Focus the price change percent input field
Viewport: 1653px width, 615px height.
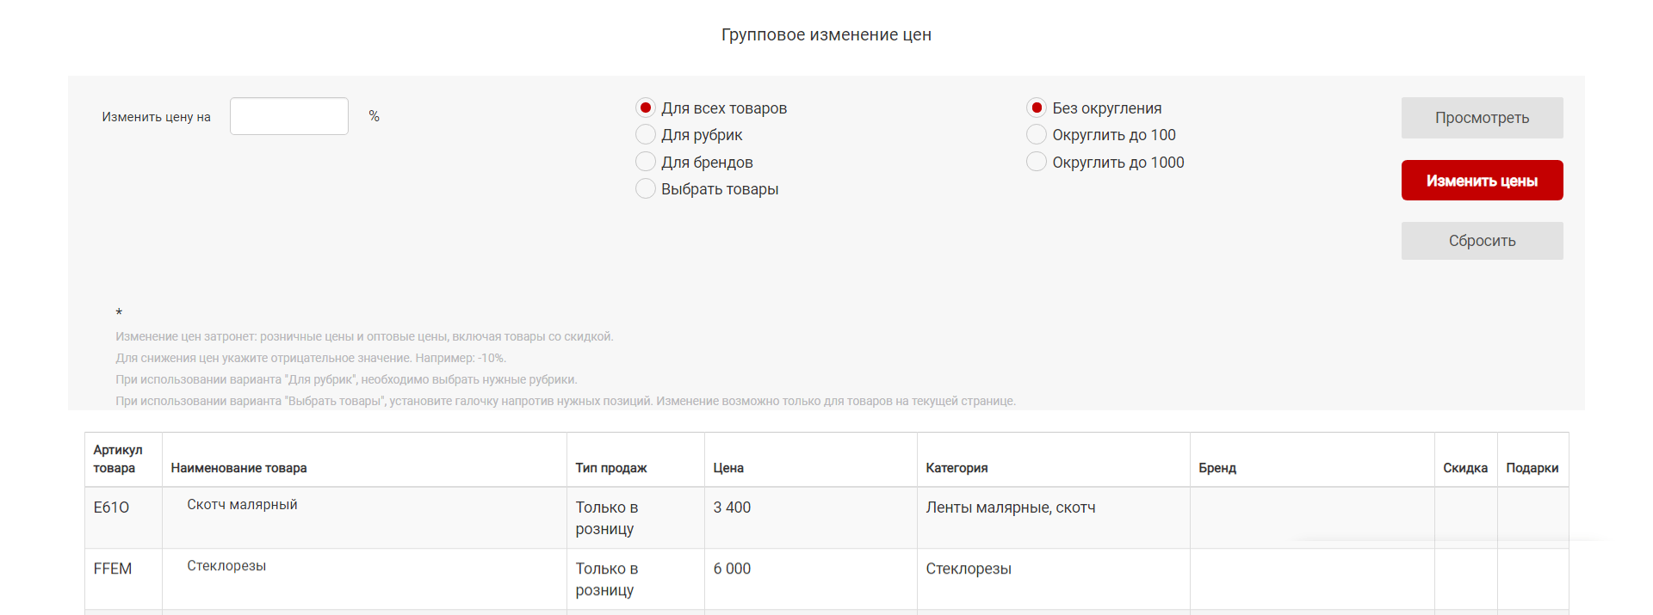click(289, 116)
